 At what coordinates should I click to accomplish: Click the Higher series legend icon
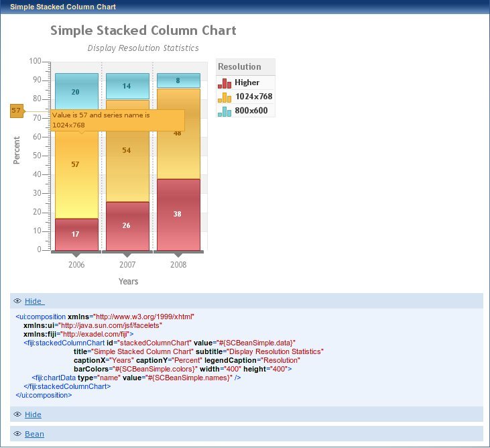pos(225,83)
